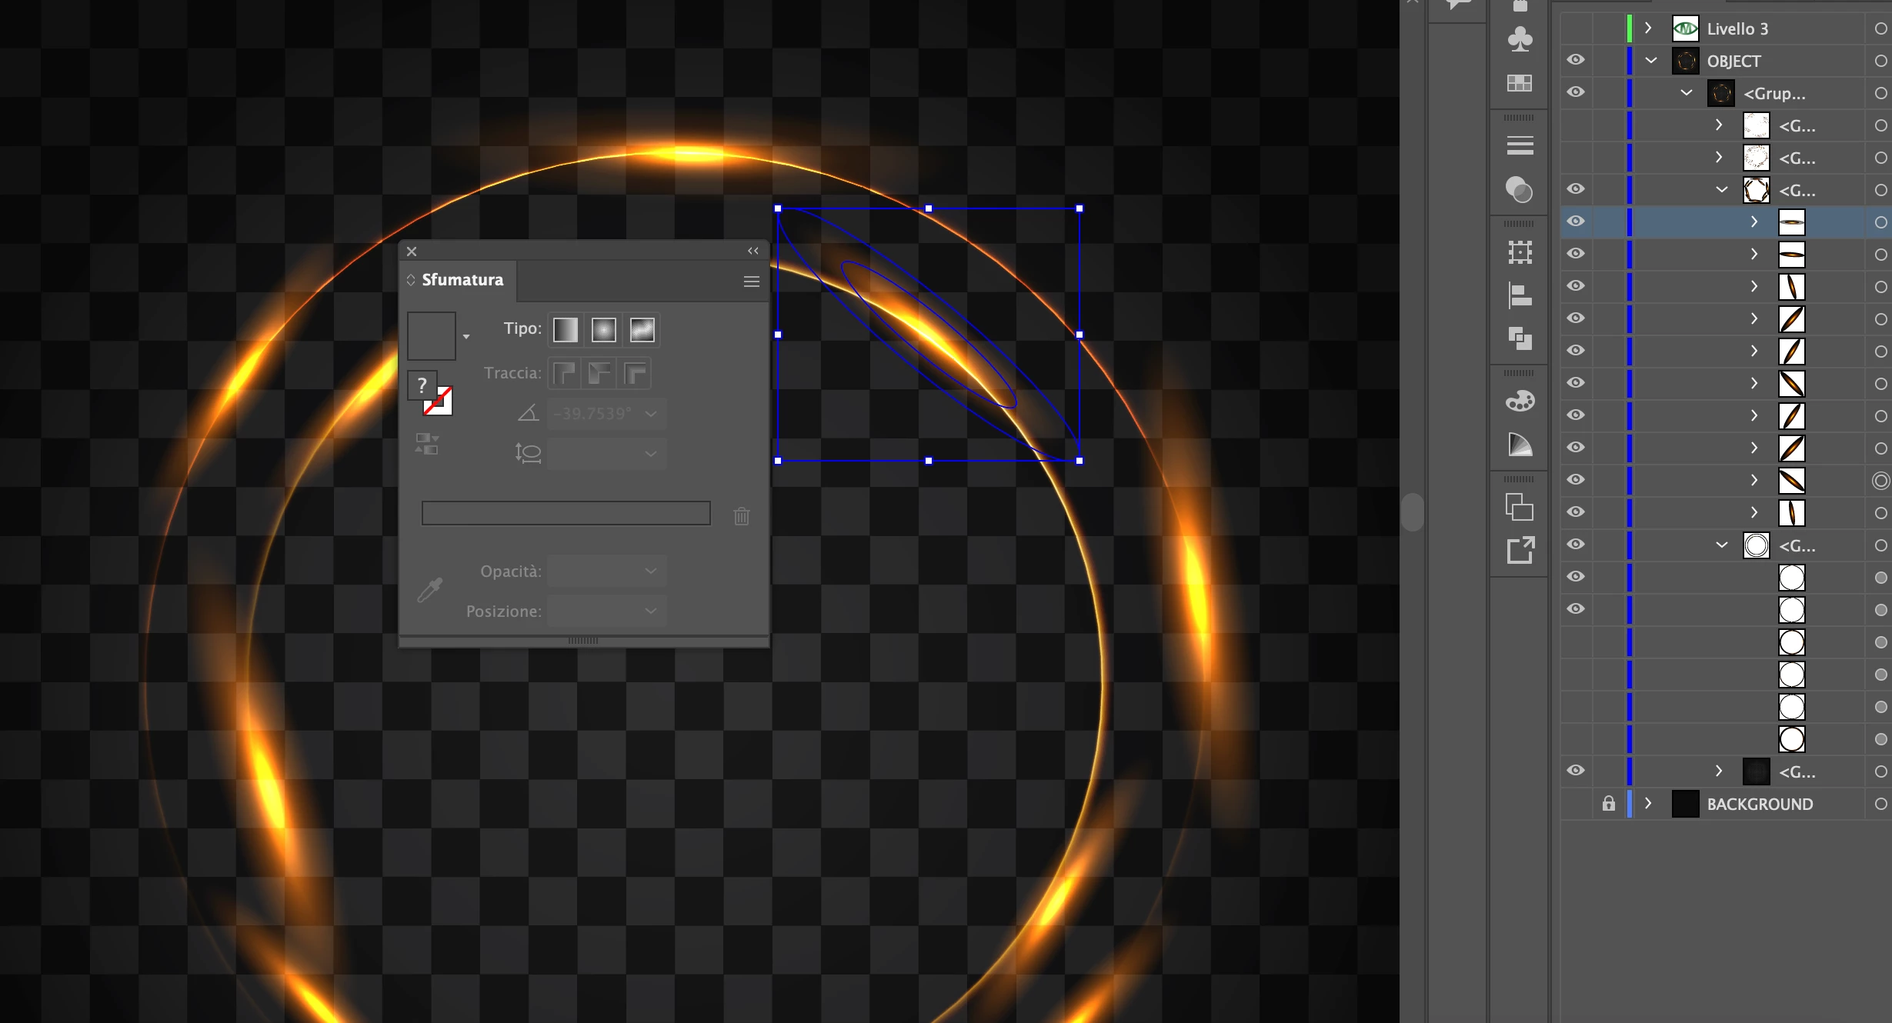Open the Align panel icon

[x=1520, y=295]
